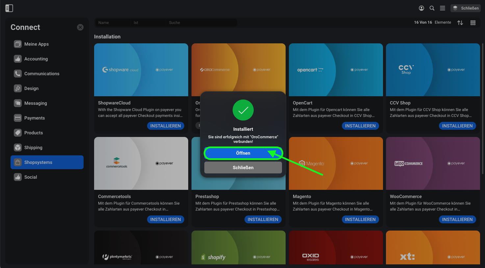485x268 pixels.
Task: Open the Commercetools card image
Action: point(141,163)
